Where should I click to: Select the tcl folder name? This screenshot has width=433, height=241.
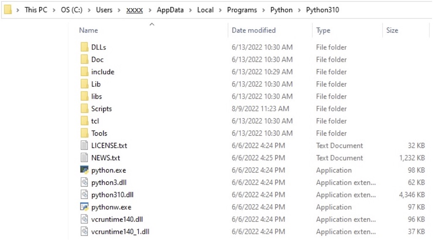point(95,121)
